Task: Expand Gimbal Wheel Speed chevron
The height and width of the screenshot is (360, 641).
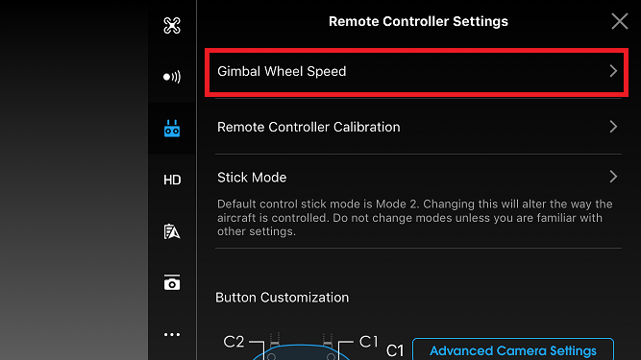Action: pos(613,71)
